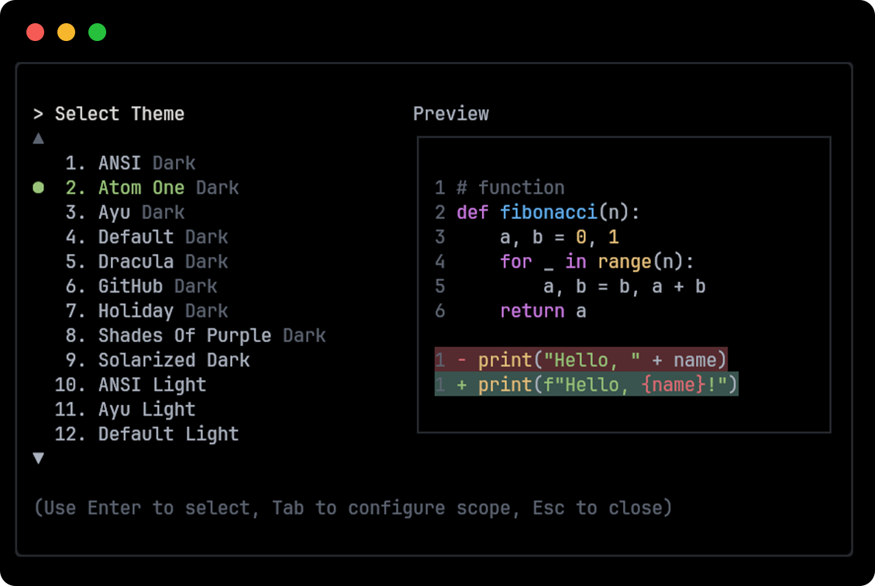This screenshot has height=586, width=875.
Task: Click the added diff line with f-string
Action: 586,385
